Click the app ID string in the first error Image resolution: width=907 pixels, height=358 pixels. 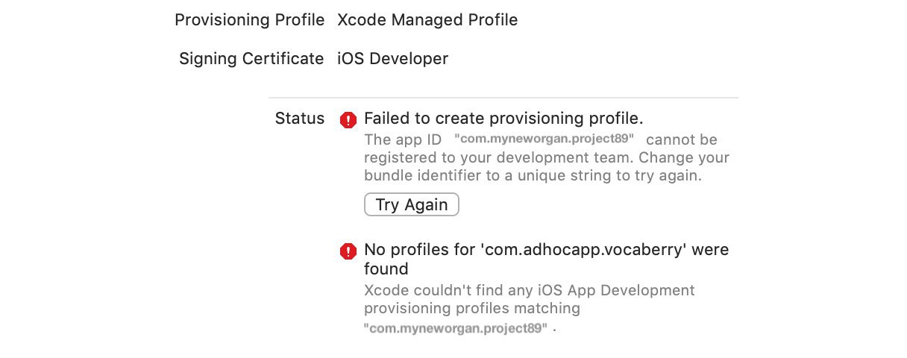[x=544, y=139]
